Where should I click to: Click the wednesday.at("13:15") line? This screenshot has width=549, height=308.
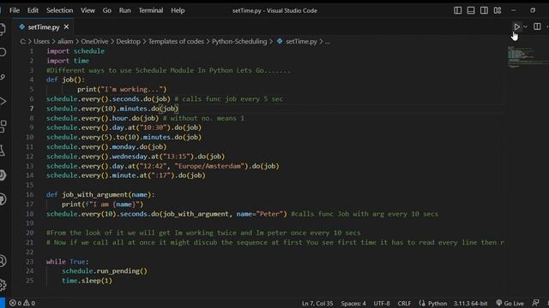[136, 157]
